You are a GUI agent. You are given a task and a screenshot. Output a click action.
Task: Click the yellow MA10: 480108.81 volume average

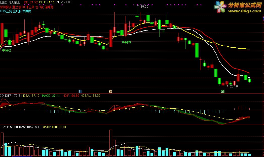coord(54,127)
